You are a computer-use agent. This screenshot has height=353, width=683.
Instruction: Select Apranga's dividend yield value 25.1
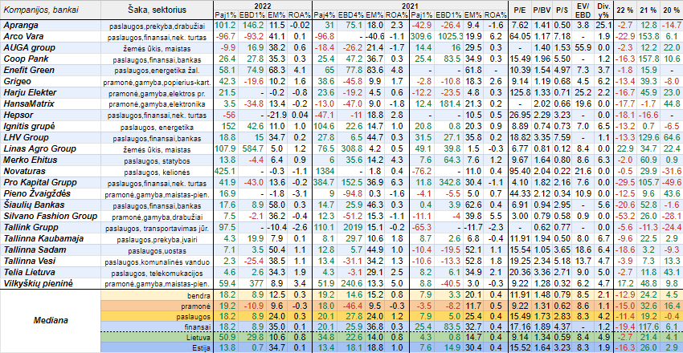(603, 26)
